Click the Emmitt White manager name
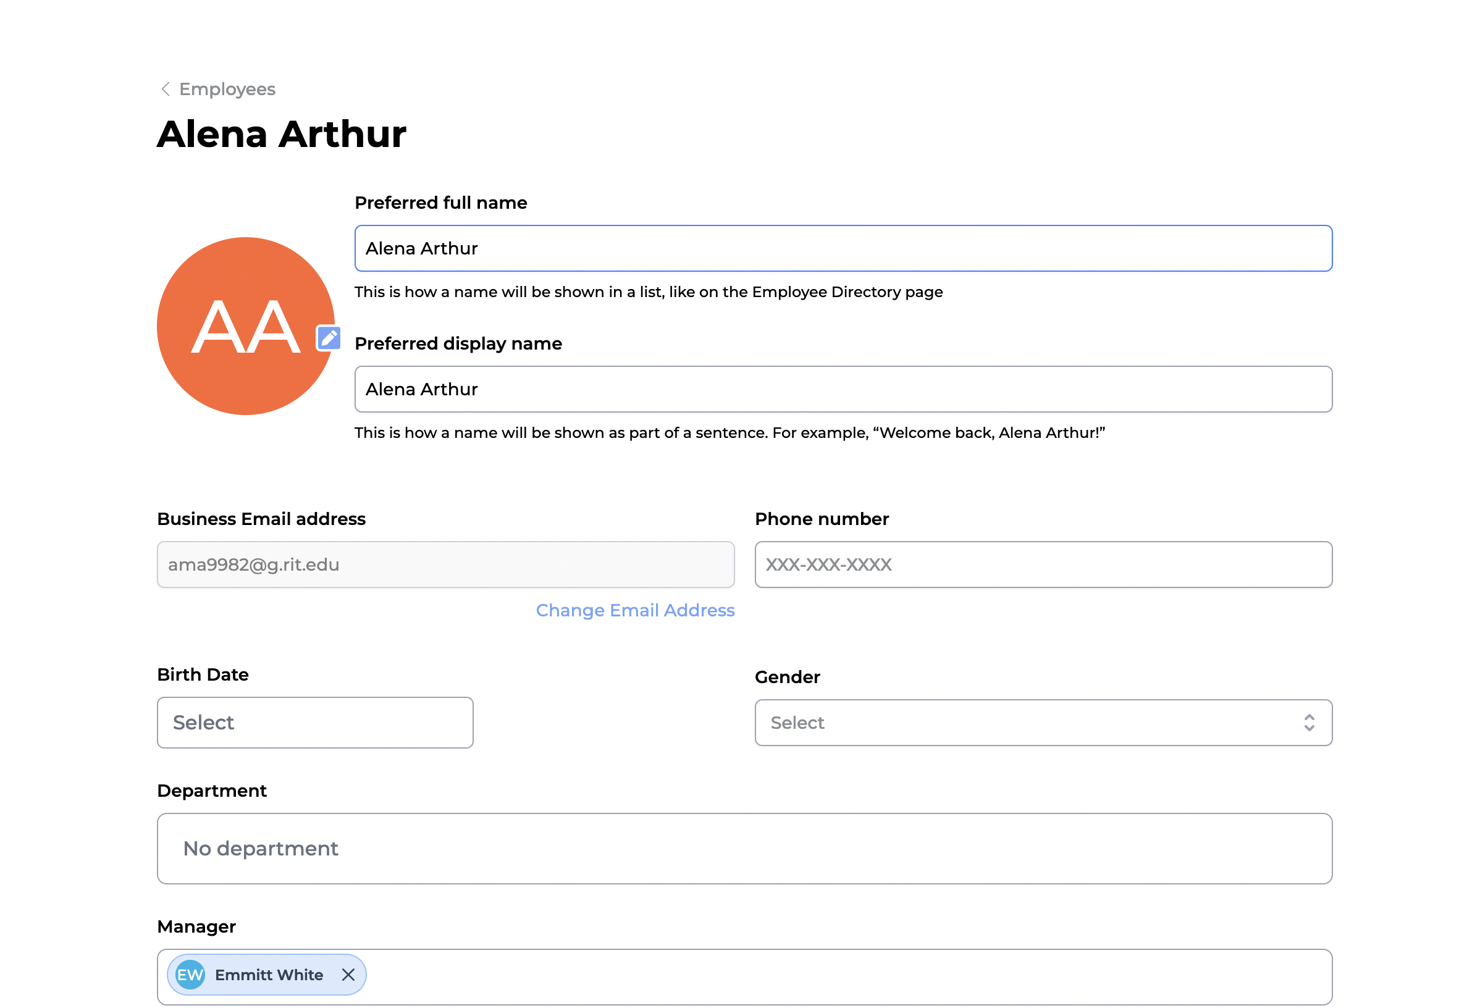The height and width of the screenshot is (1008, 1480). click(269, 975)
